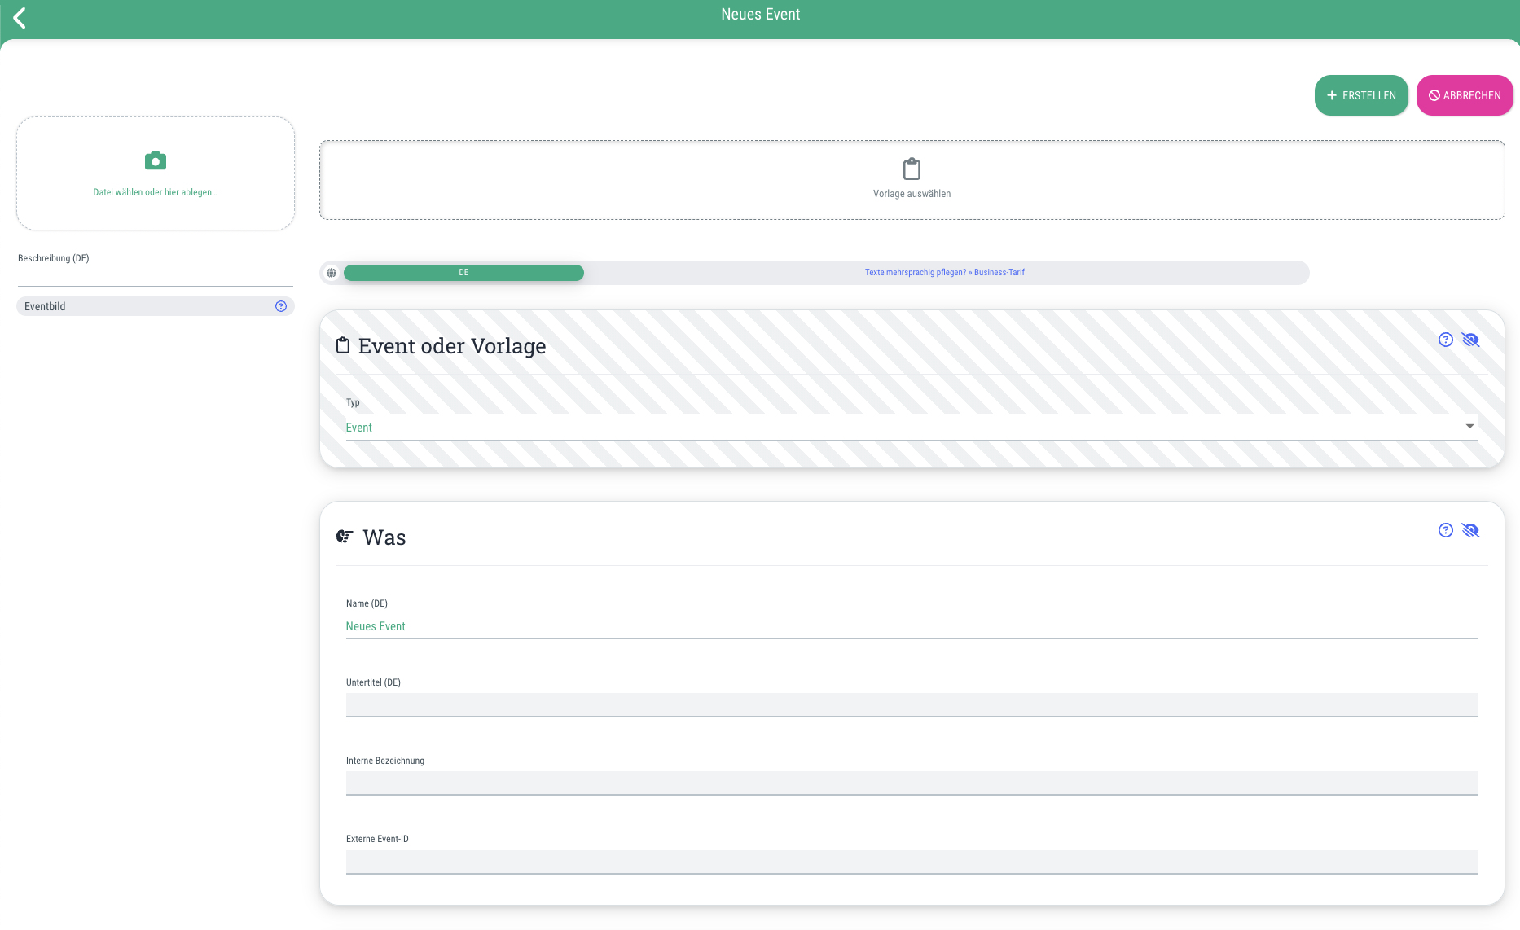The image size is (1520, 930).
Task: Click the clipboard Vorlage auswählen icon
Action: point(912,169)
